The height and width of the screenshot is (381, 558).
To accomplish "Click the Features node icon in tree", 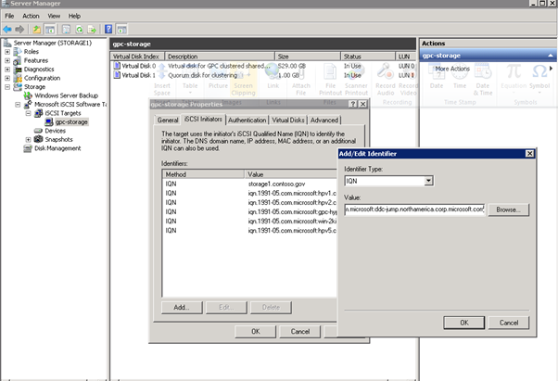I will pyautogui.click(x=18, y=60).
